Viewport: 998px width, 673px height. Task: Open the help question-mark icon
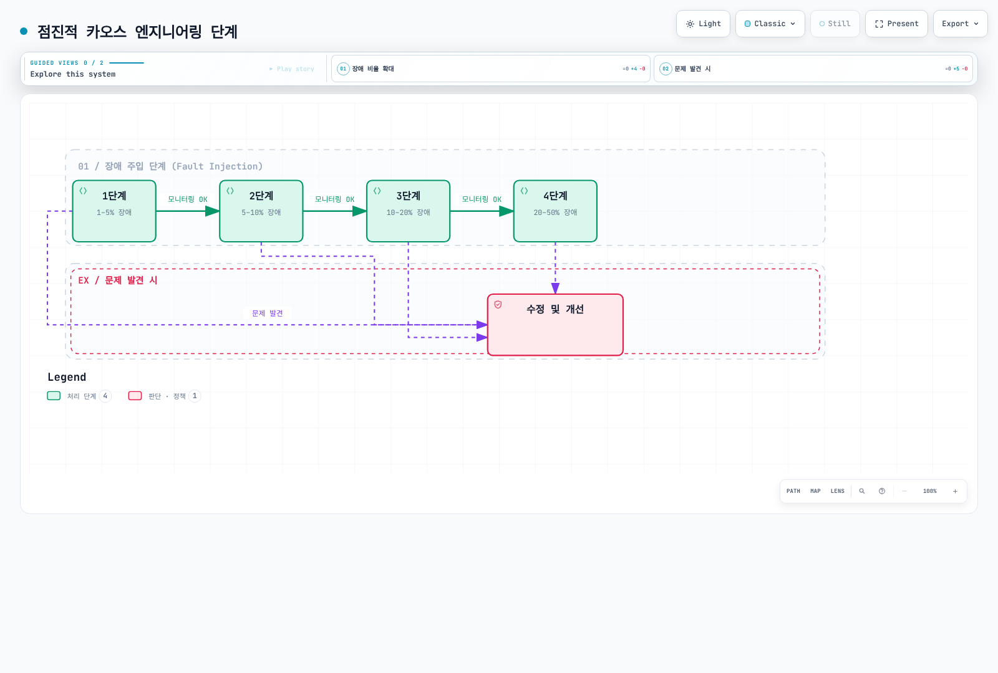pos(882,491)
